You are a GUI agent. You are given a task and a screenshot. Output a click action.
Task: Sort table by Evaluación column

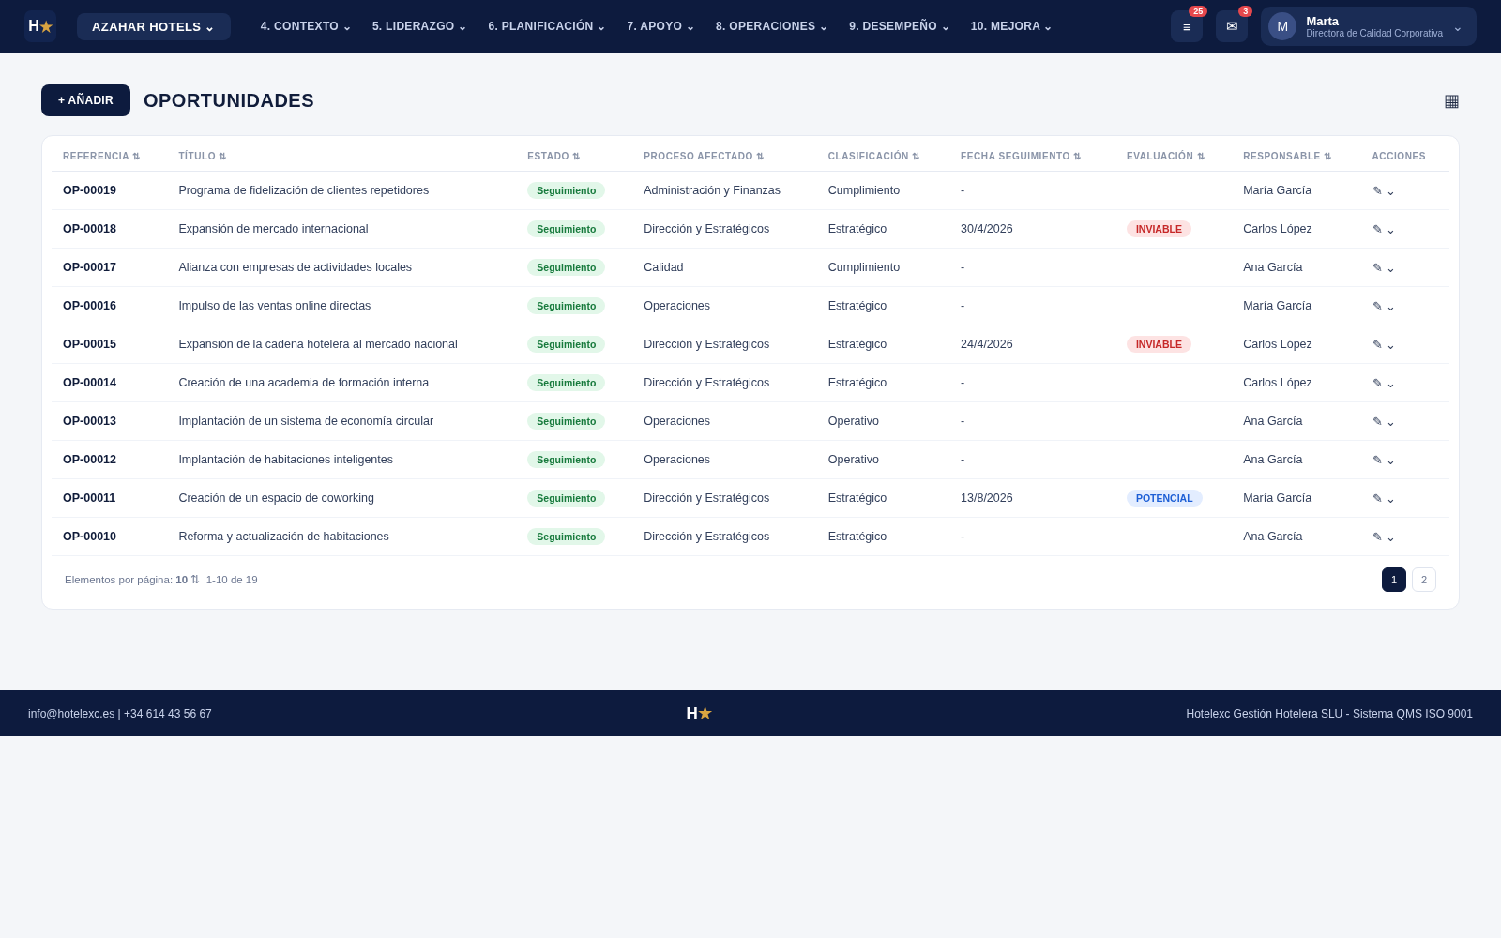point(1165,157)
